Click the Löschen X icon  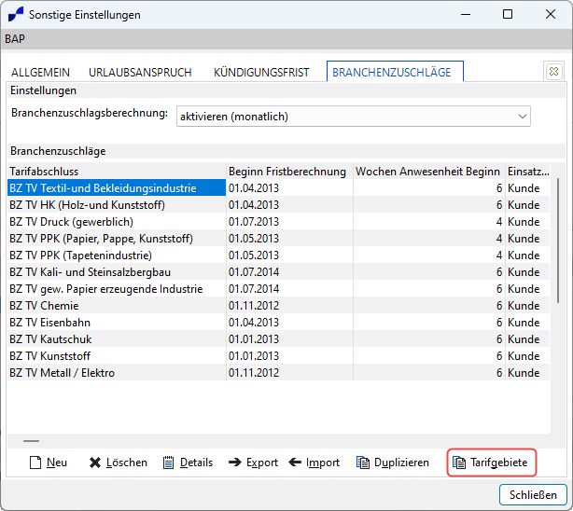[x=95, y=463]
